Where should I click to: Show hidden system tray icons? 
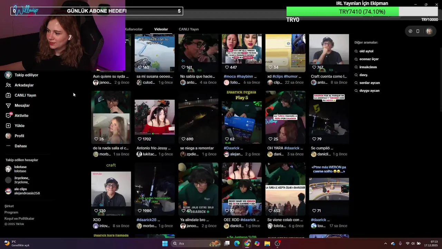pyautogui.click(x=385, y=243)
